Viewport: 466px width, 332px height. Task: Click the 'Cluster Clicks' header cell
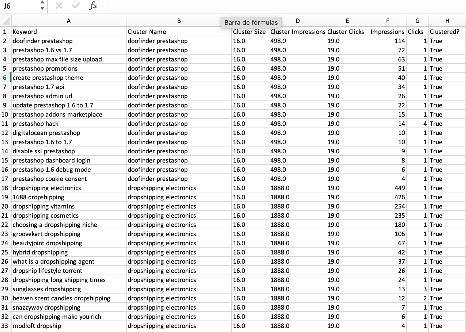tap(347, 32)
